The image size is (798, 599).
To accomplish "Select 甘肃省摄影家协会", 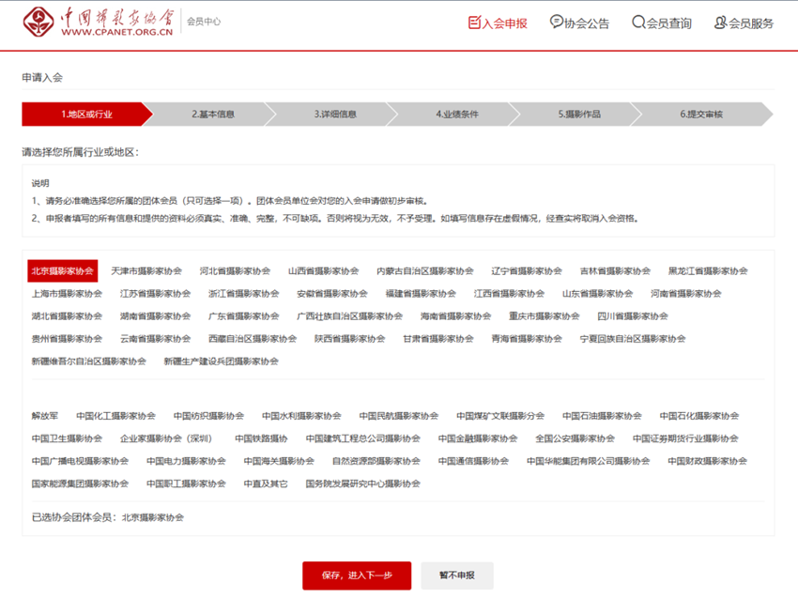I will [x=438, y=339].
